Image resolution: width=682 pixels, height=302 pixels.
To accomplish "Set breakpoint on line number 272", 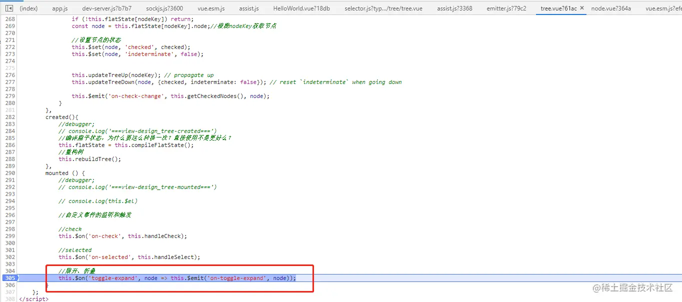I will [x=10, y=47].
